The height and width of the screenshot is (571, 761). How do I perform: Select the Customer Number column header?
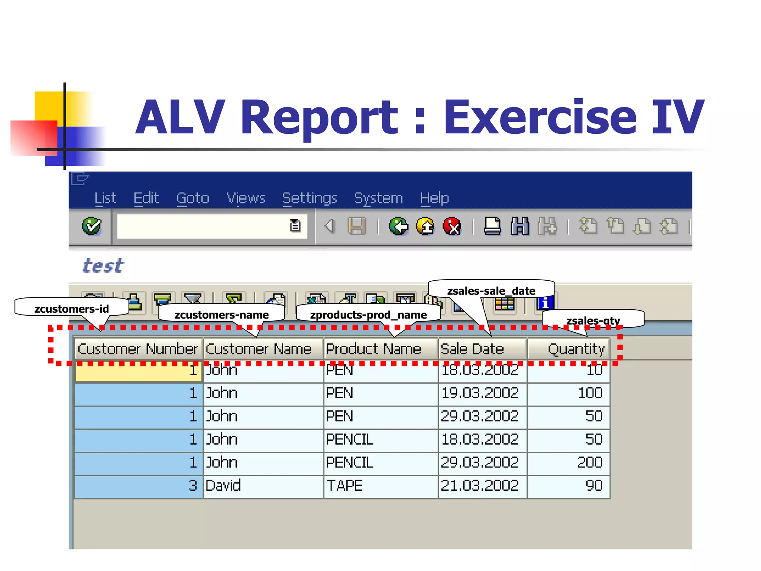click(x=138, y=349)
